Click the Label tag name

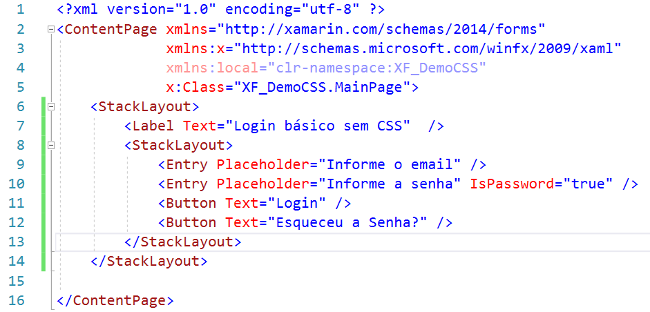pyautogui.click(x=153, y=126)
